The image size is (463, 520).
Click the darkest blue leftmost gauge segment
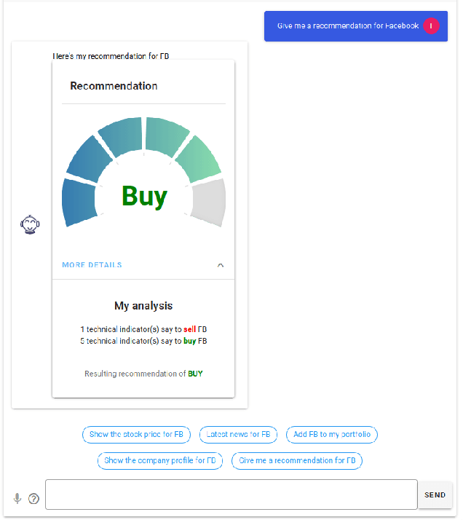[x=78, y=202]
